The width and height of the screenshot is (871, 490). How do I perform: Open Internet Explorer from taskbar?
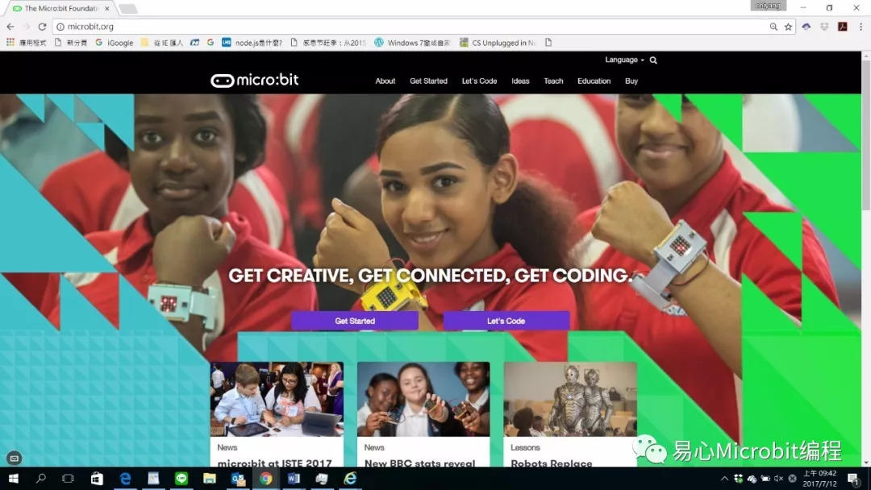point(350,479)
